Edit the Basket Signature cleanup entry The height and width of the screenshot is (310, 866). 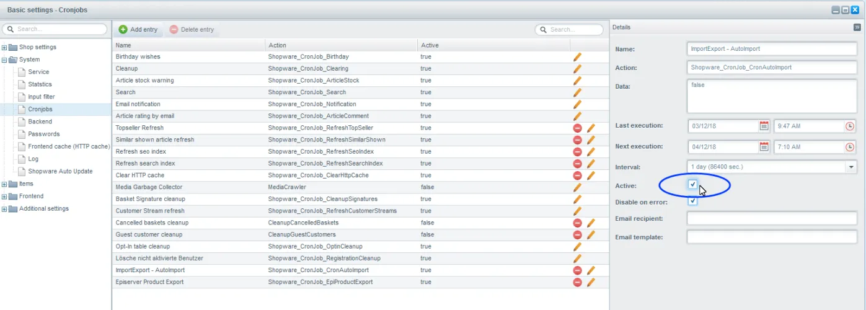point(577,199)
